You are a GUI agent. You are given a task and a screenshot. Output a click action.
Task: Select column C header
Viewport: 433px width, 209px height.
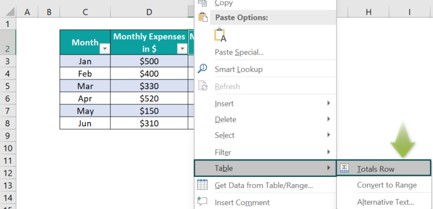click(x=85, y=12)
